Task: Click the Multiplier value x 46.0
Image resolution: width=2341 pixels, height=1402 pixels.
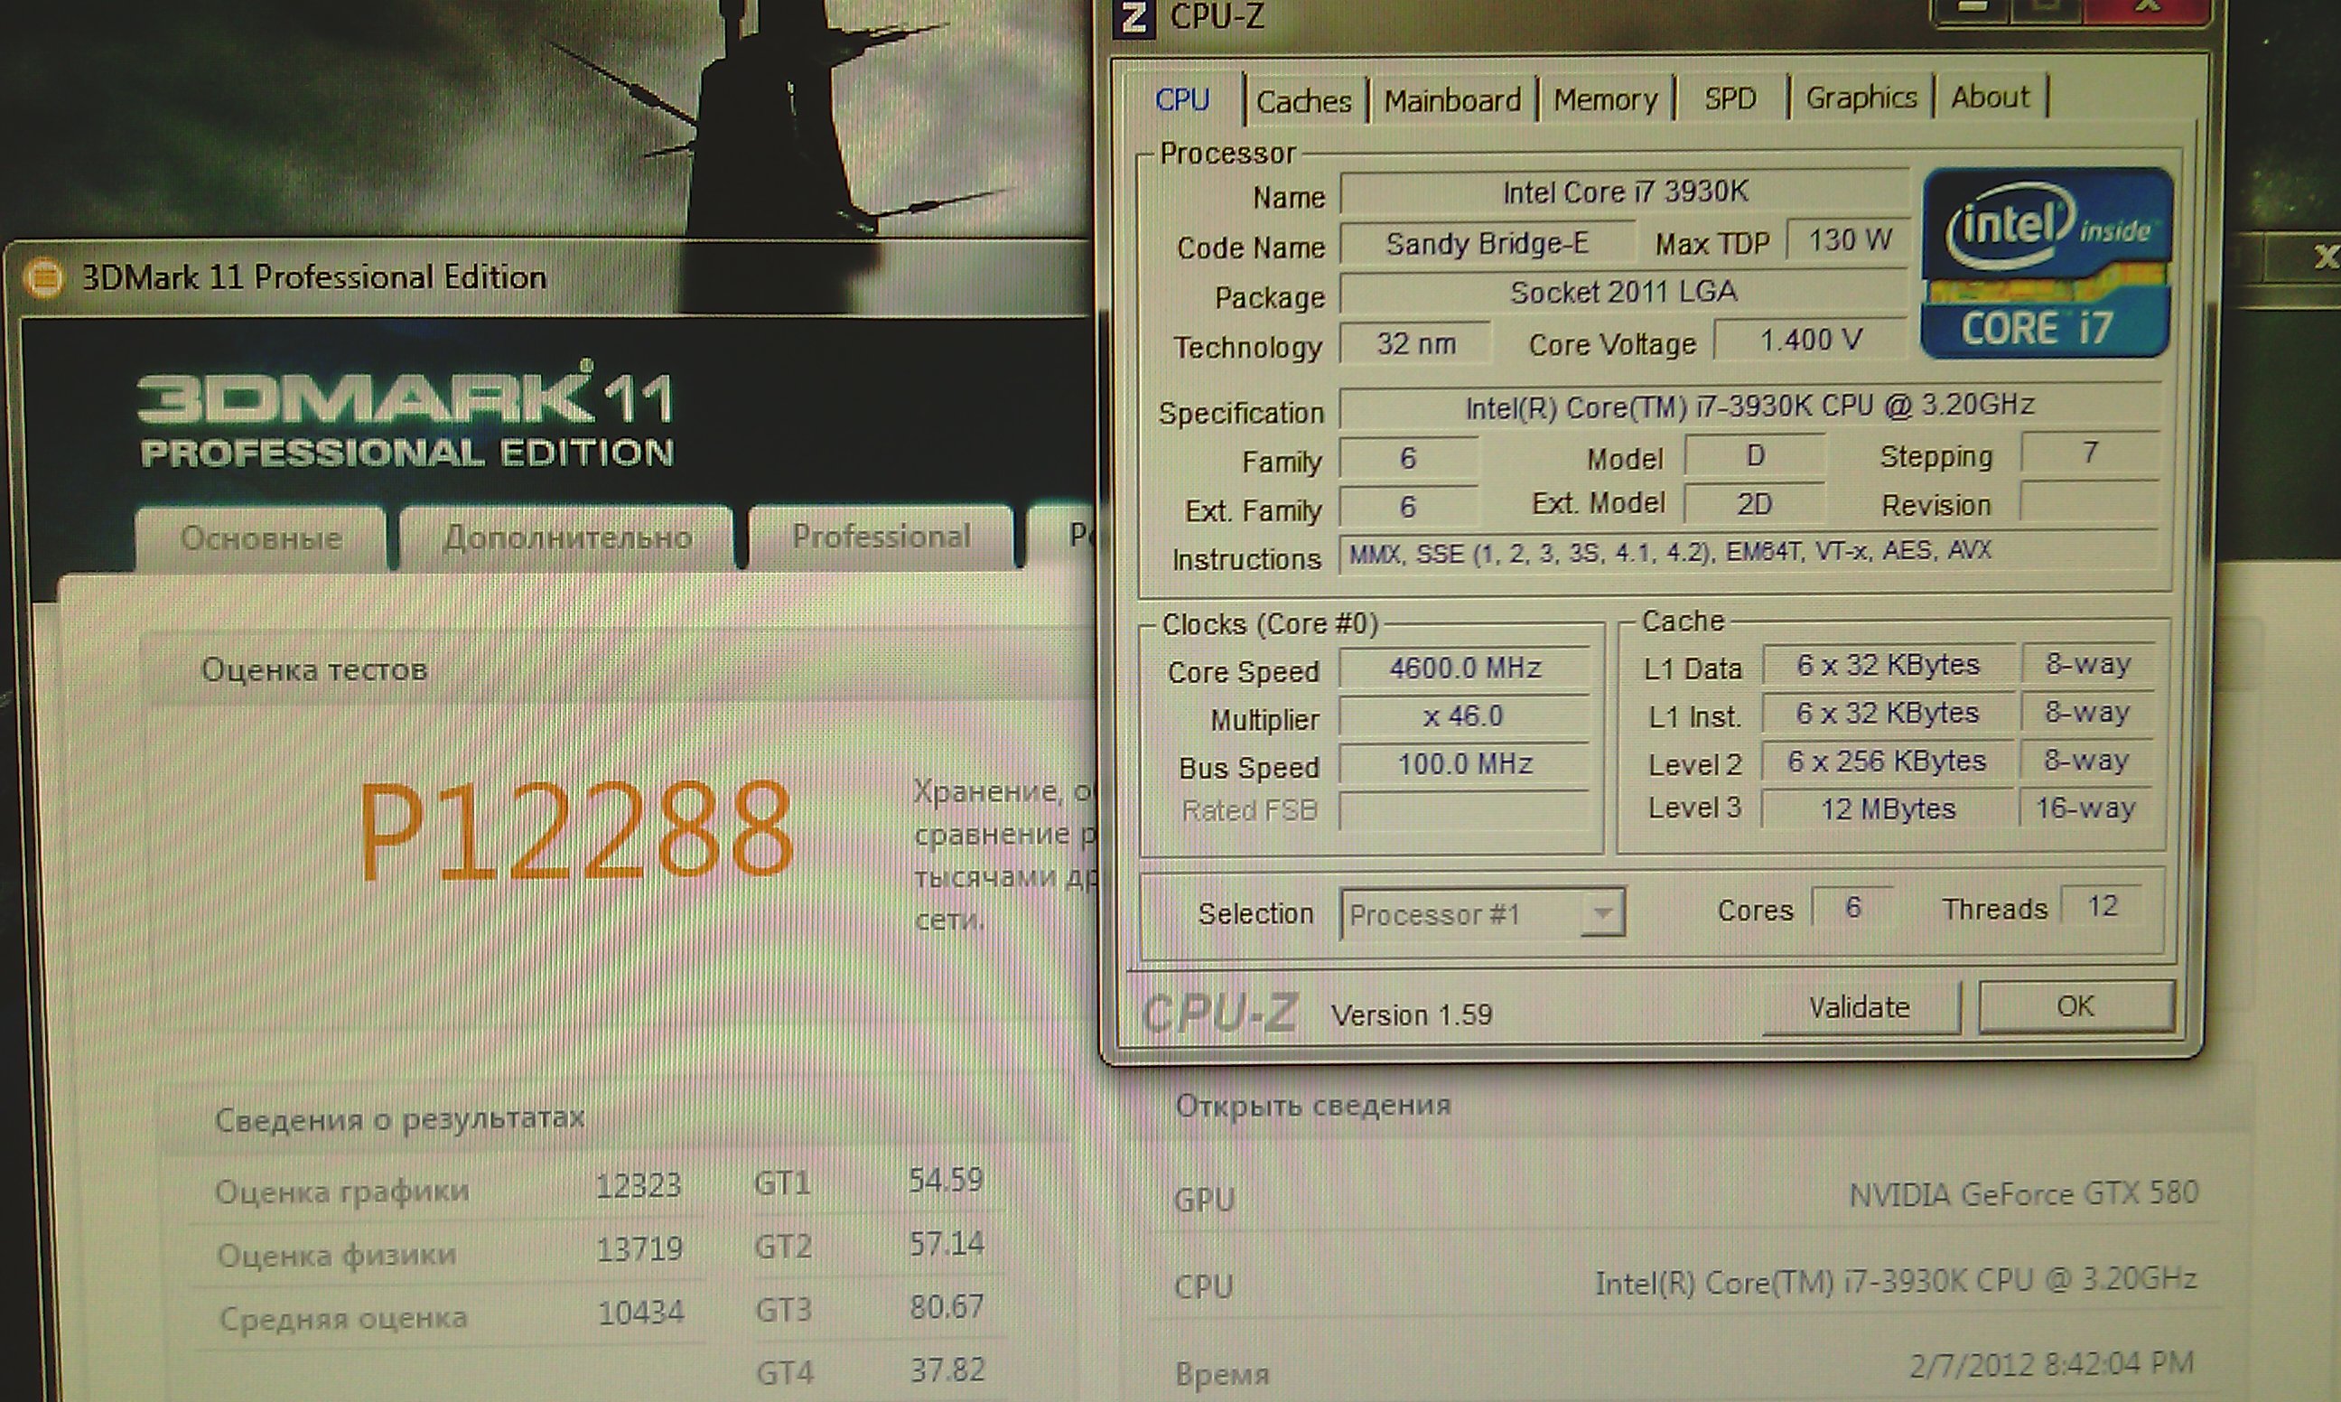Action: point(1464,716)
